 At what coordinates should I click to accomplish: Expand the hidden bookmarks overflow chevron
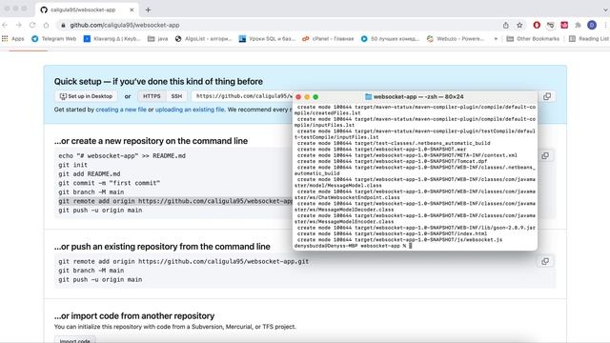click(x=496, y=38)
